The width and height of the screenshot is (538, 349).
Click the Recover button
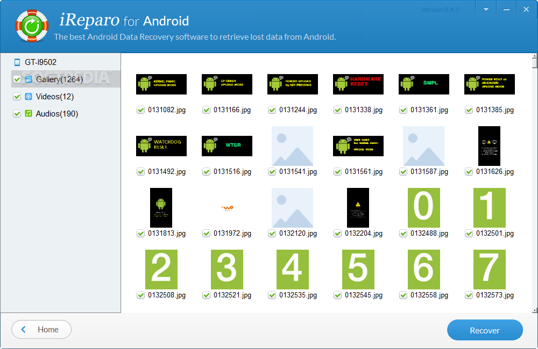click(x=485, y=330)
